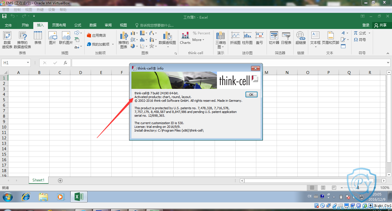Switch to Data (数据) tab

tap(93, 25)
